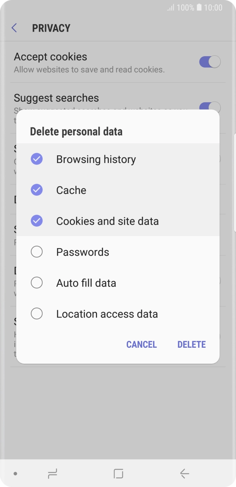The height and width of the screenshot is (487, 236).
Task: Enable the Location access data checkbox
Action: point(37,313)
